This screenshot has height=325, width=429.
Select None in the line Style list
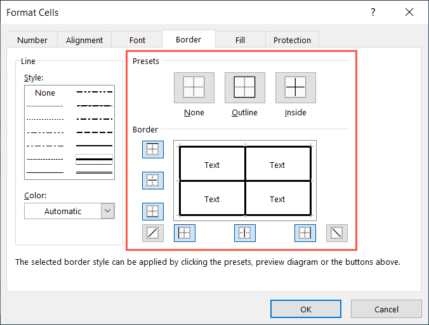pyautogui.click(x=45, y=93)
